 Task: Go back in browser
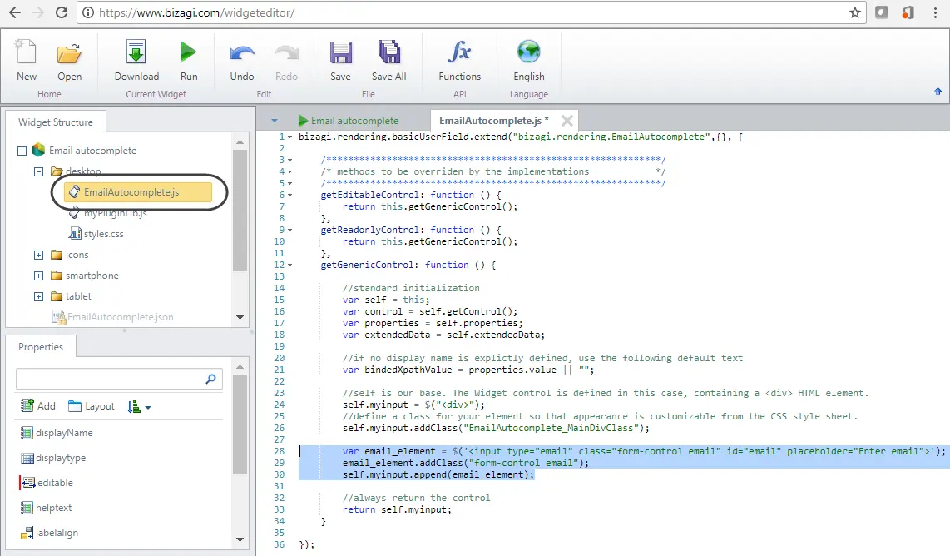(x=15, y=12)
